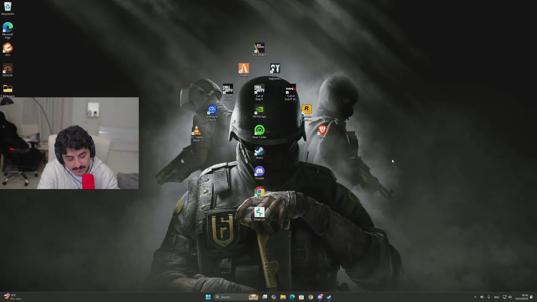This screenshot has width=537, height=302.
Task: Select the FiveM desktop shortcut
Action: tap(244, 70)
